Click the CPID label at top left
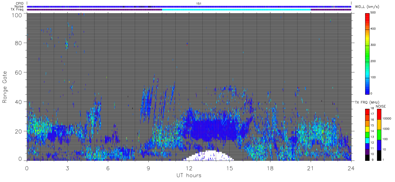 19,4
